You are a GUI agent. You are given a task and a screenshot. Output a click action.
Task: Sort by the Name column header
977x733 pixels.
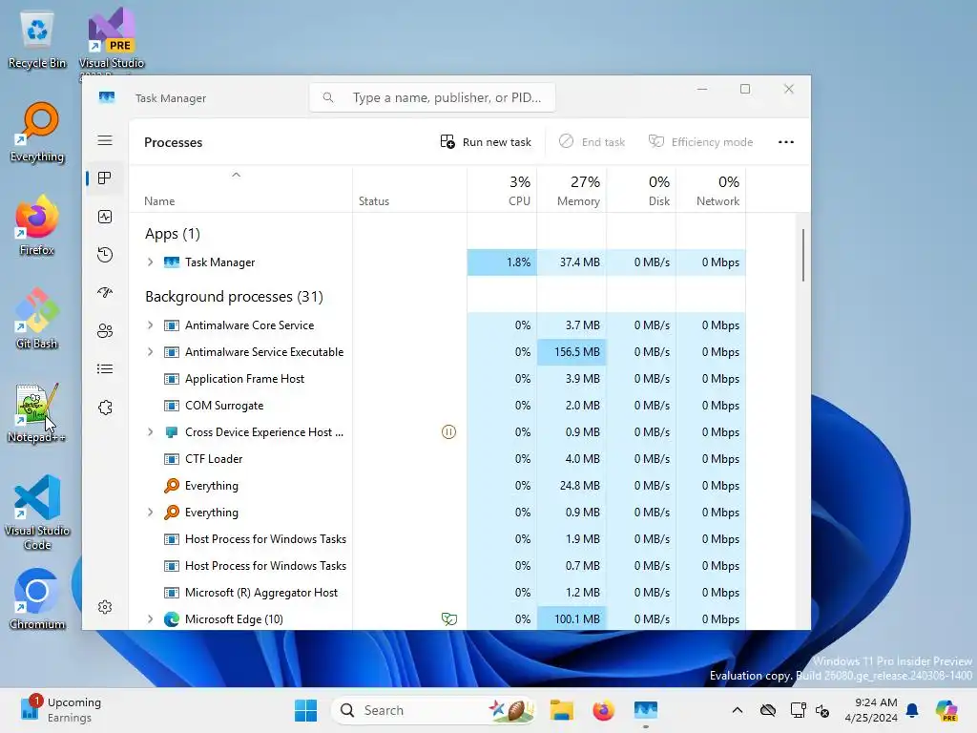pos(159,201)
